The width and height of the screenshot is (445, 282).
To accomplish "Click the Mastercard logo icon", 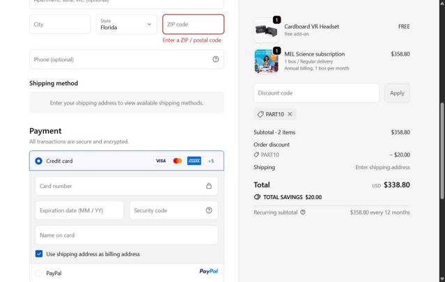I will (x=178, y=161).
